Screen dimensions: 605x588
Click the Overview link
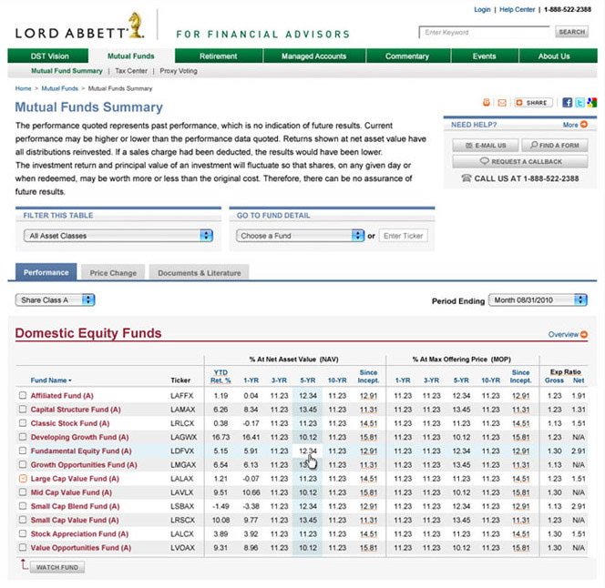pos(563,334)
